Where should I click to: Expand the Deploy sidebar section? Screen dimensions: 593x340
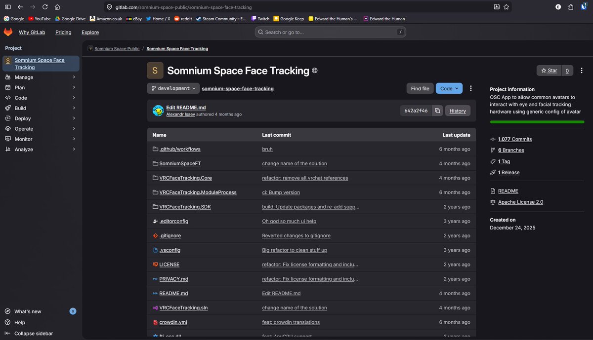(x=41, y=118)
